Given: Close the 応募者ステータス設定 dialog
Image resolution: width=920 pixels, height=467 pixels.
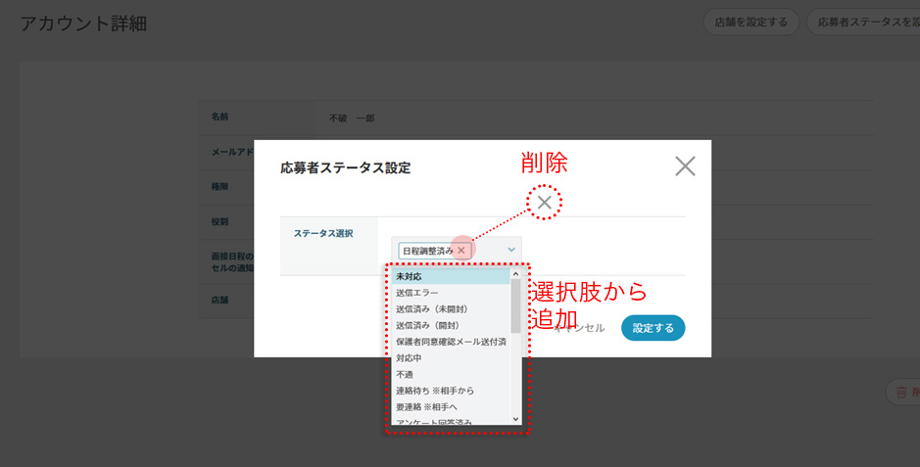Looking at the screenshot, I should (x=685, y=165).
